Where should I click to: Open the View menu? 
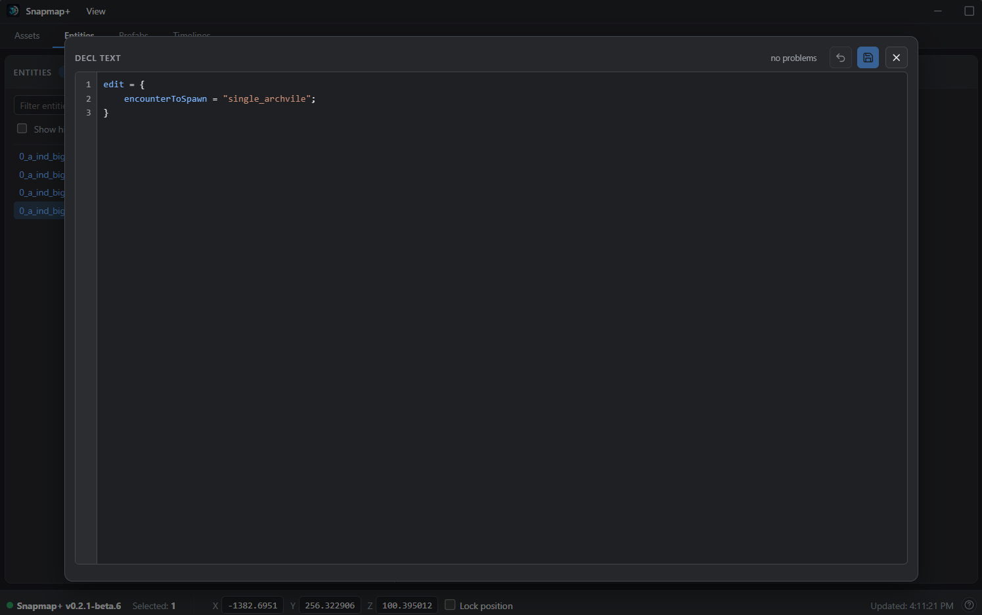click(x=96, y=11)
